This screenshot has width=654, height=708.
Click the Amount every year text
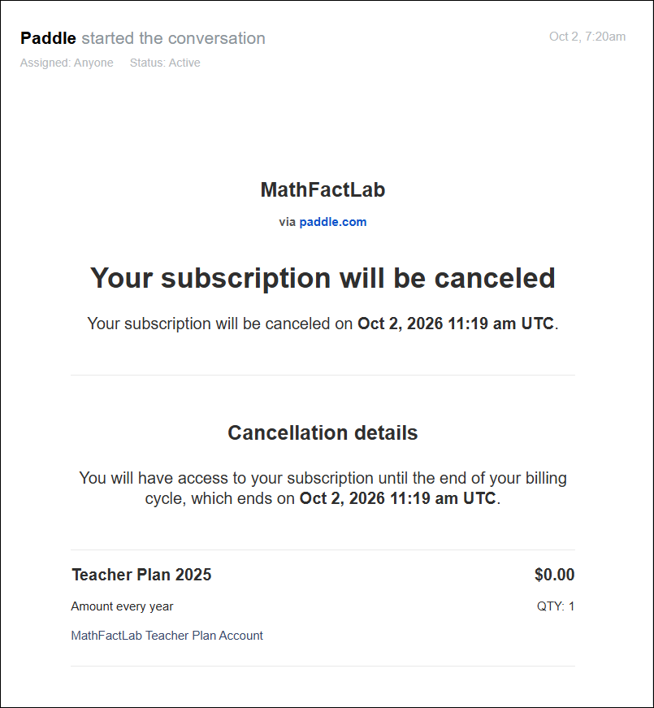point(122,606)
